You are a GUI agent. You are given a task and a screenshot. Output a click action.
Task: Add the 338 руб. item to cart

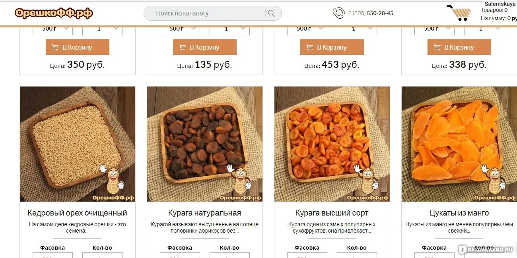pos(459,47)
